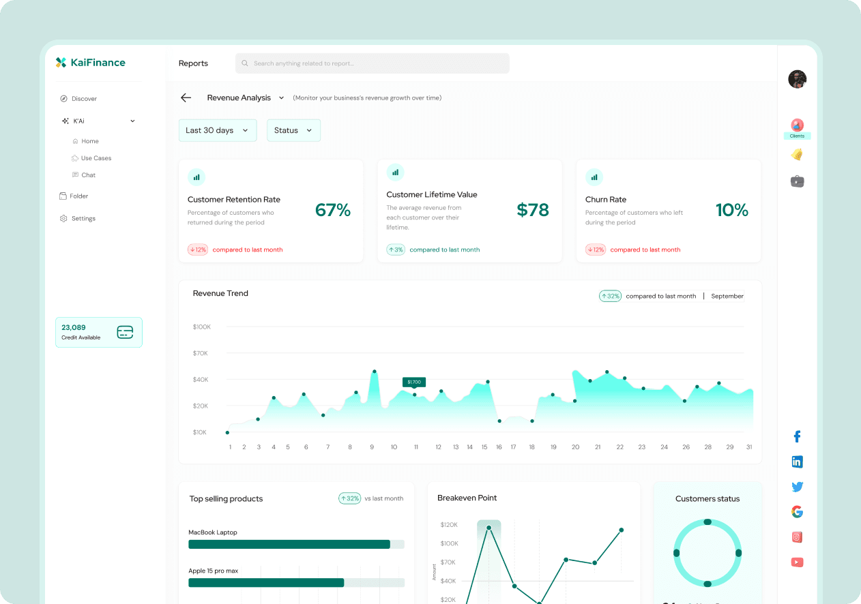Open the Status filter dropdown

(293, 130)
